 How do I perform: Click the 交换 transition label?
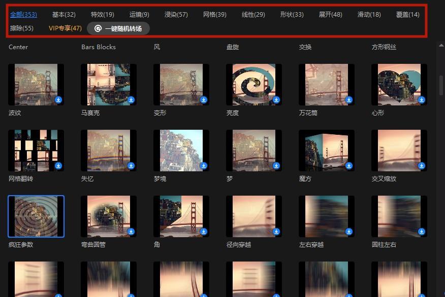click(x=305, y=47)
